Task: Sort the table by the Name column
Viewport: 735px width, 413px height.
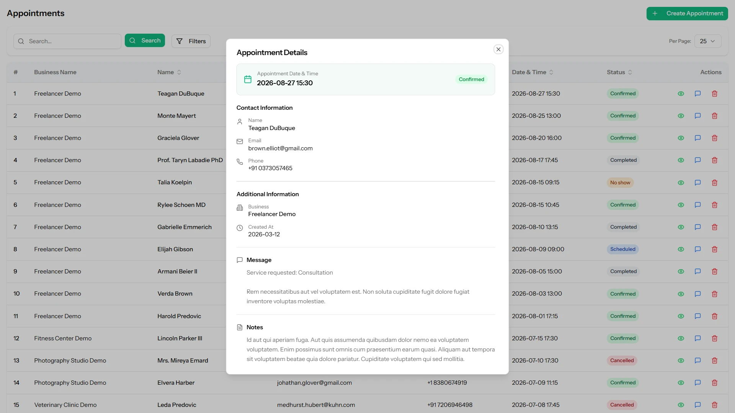Action: (169, 72)
